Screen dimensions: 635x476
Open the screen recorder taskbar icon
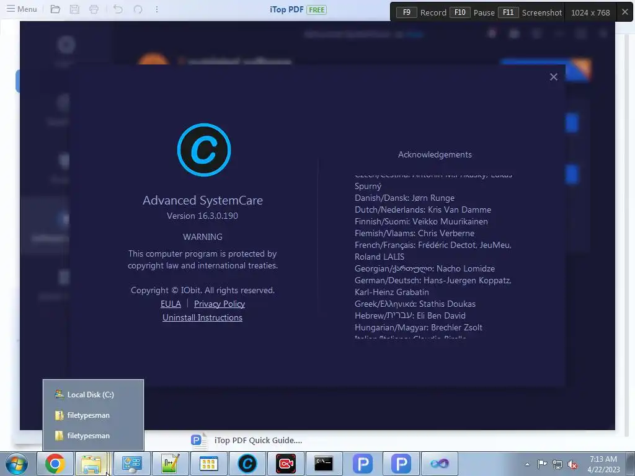click(x=285, y=464)
